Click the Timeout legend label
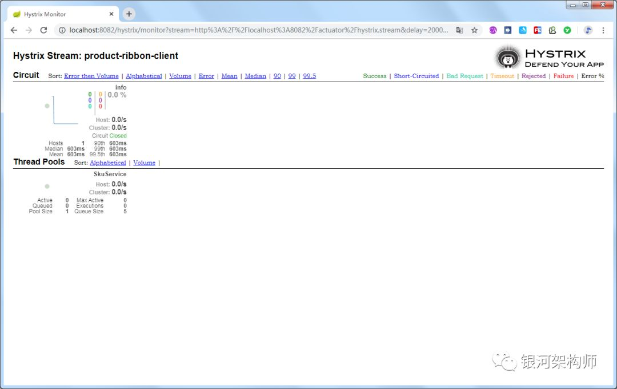The image size is (617, 389). coord(502,76)
